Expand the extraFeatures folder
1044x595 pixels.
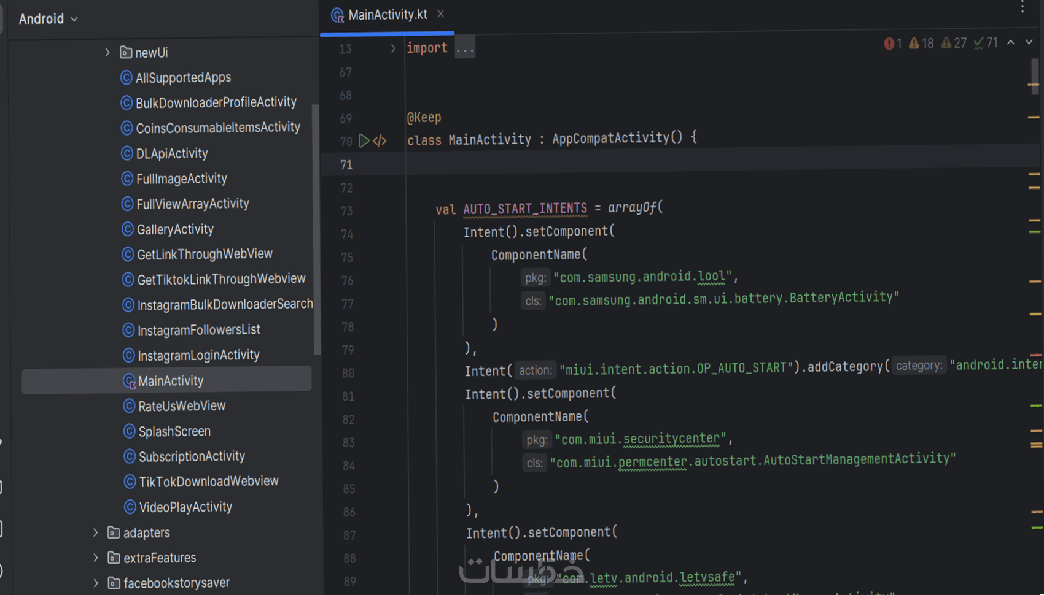coord(96,558)
